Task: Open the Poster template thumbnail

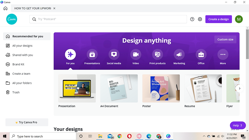Action: click(161, 88)
